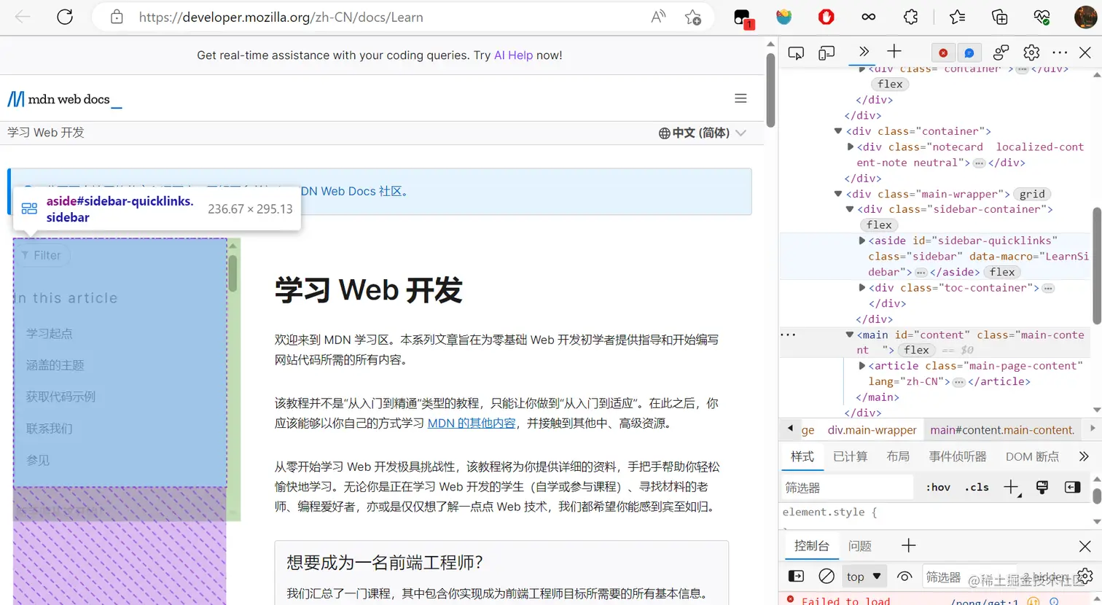1102x605 pixels.
Task: Open the MDN 的其他内容 link
Action: (472, 423)
